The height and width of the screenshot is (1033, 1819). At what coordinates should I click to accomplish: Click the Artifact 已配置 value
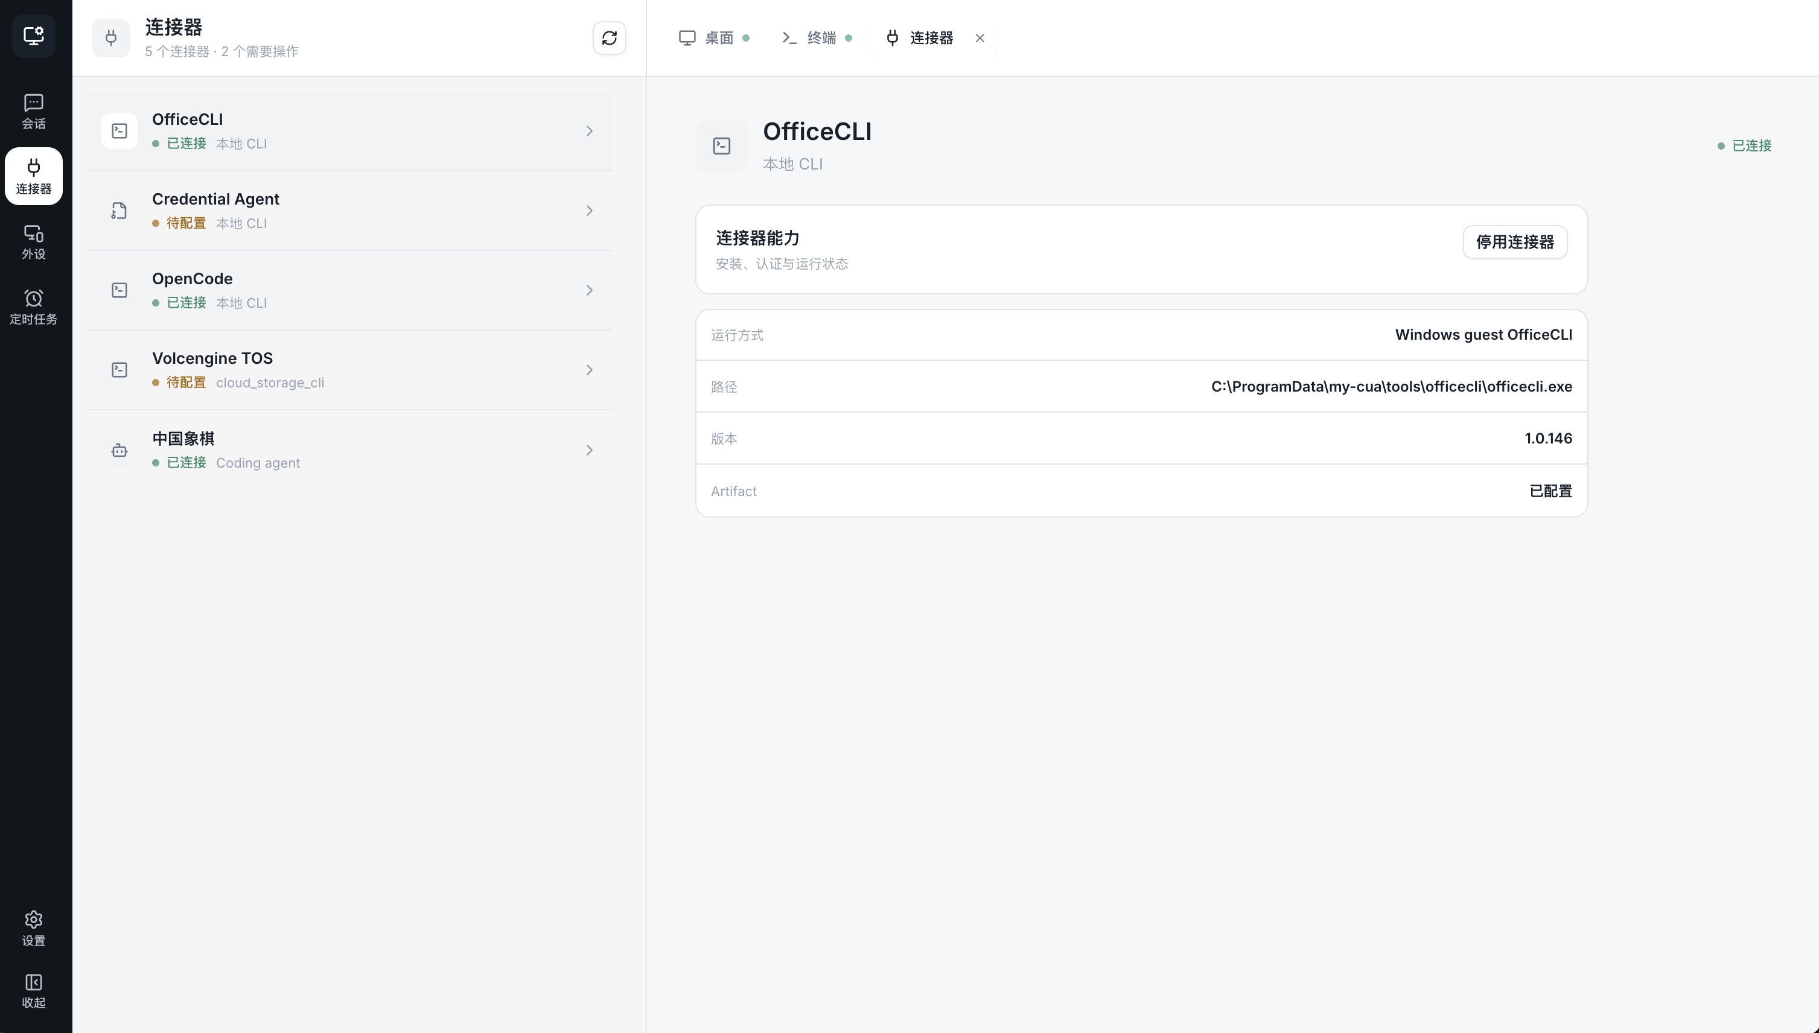coord(1550,491)
